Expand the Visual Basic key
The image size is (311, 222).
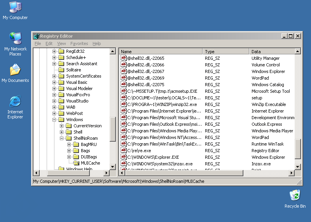click(54, 82)
